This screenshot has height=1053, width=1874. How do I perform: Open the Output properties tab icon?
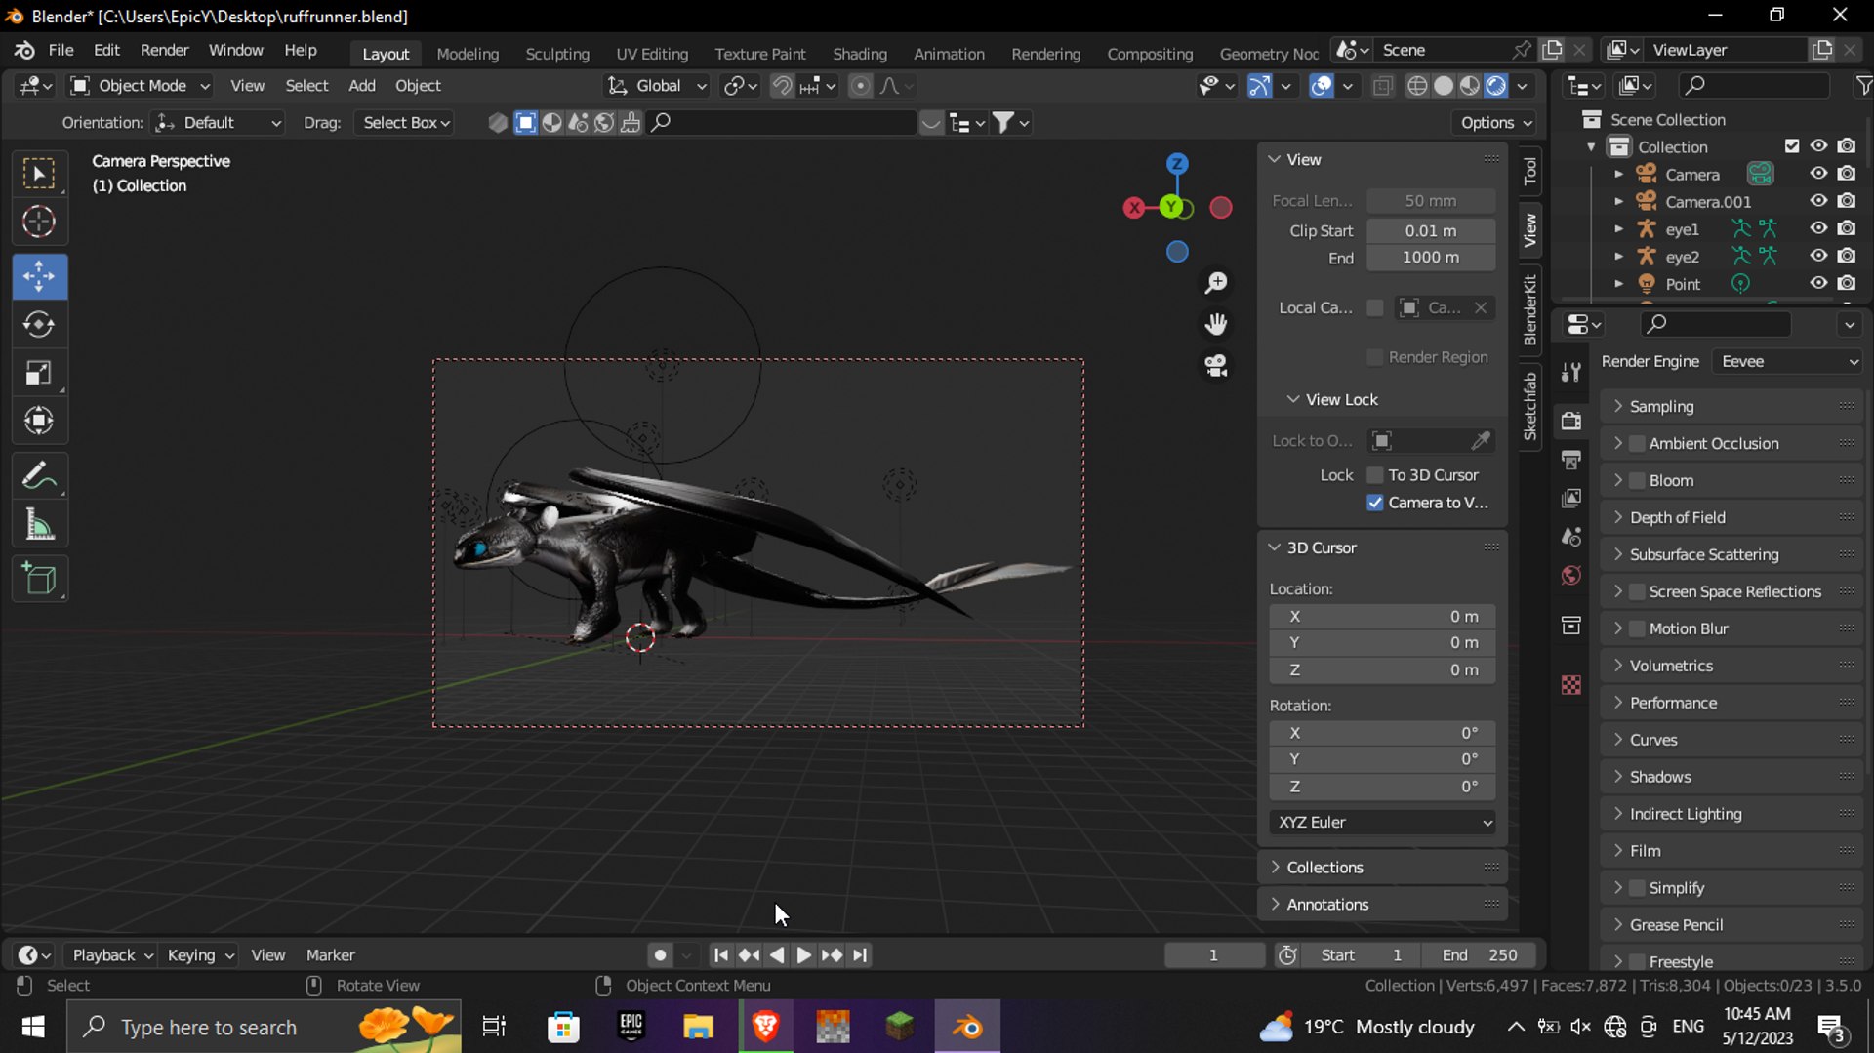click(1571, 459)
